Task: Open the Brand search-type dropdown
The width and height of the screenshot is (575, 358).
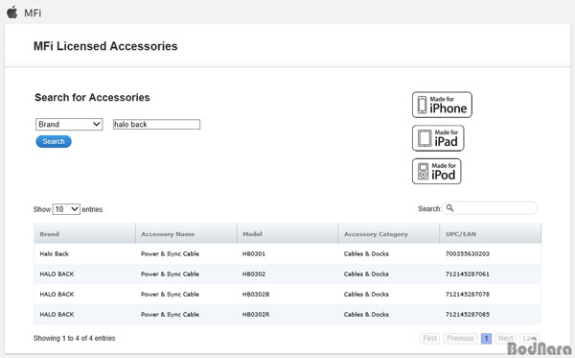Action: tap(69, 124)
